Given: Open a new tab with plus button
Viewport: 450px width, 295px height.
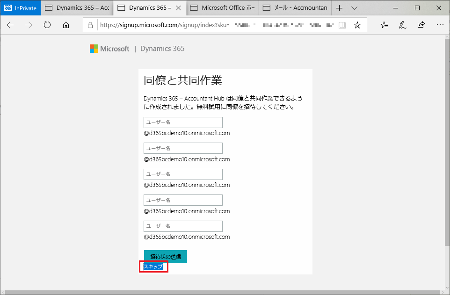Looking at the screenshot, I should coord(340,8).
